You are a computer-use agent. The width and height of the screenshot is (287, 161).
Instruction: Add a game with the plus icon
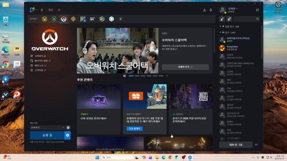coord(120,19)
